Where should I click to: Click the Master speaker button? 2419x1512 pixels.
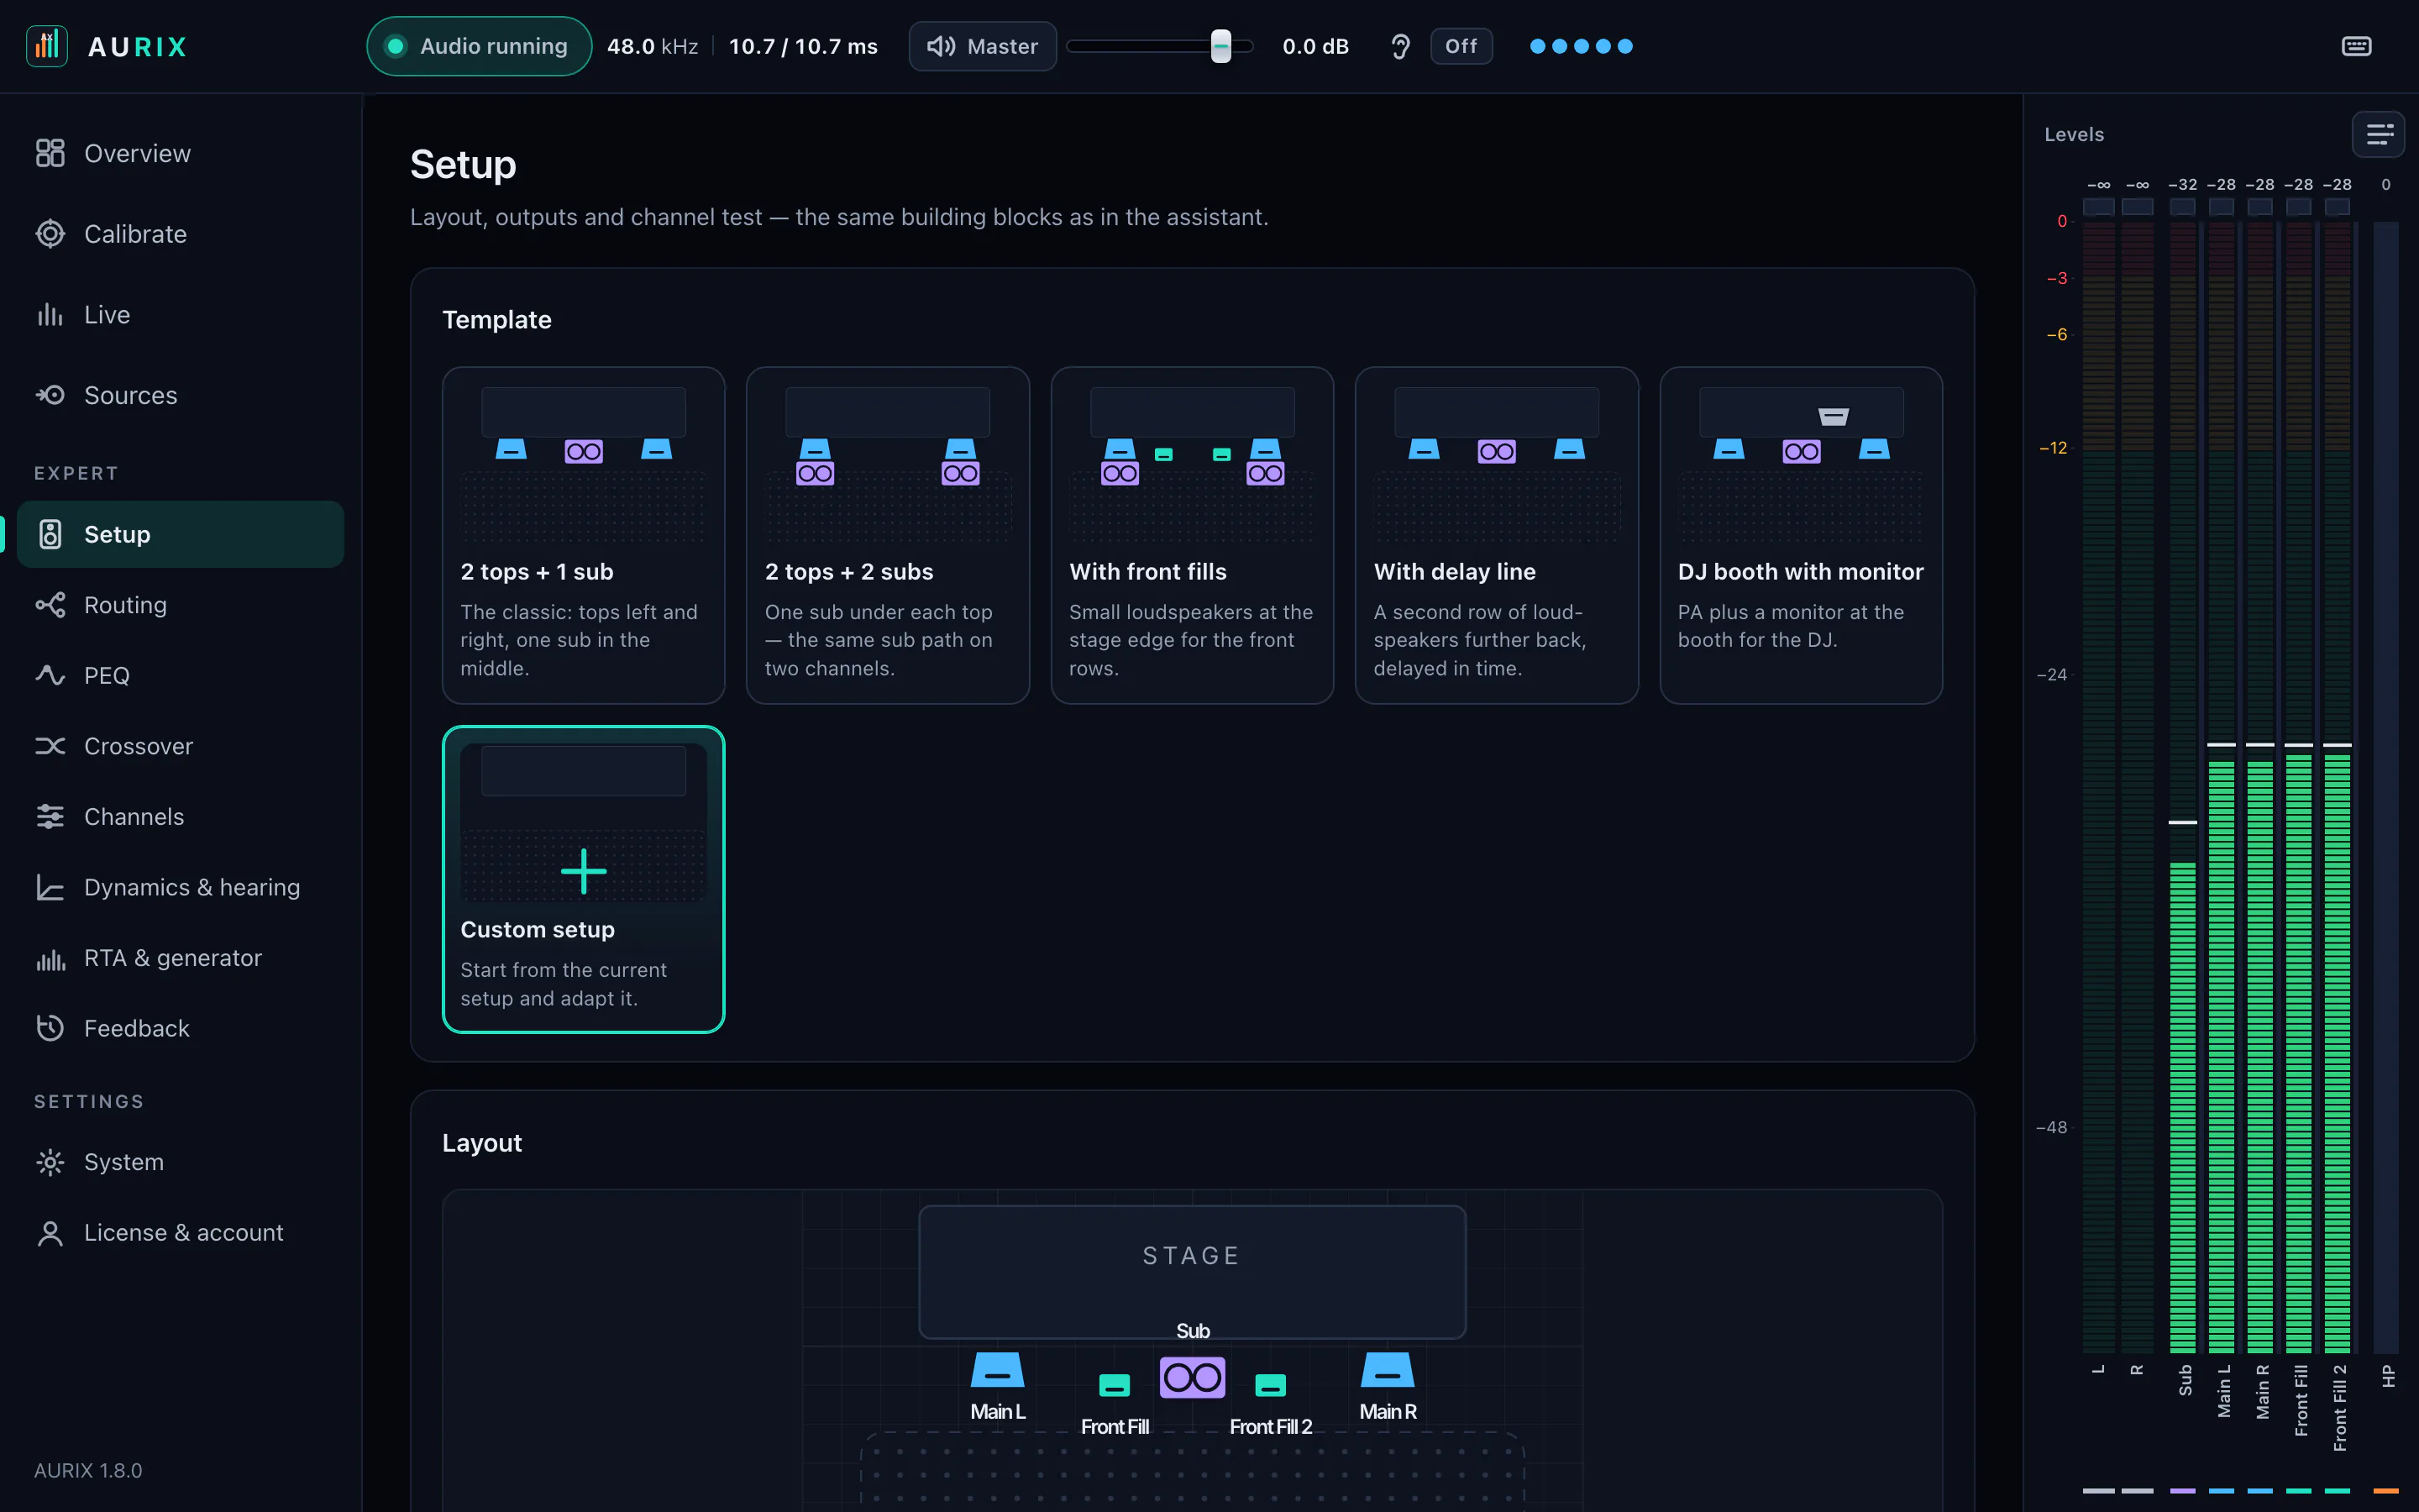tap(982, 46)
